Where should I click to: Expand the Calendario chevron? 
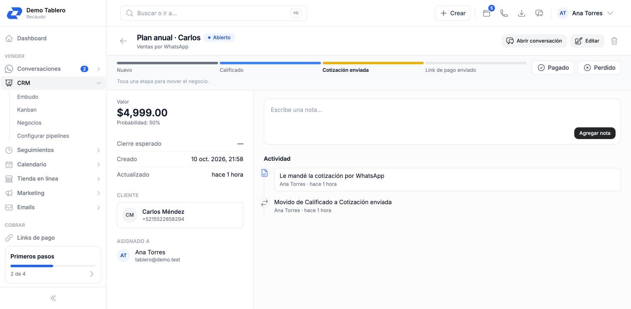[x=98, y=165]
